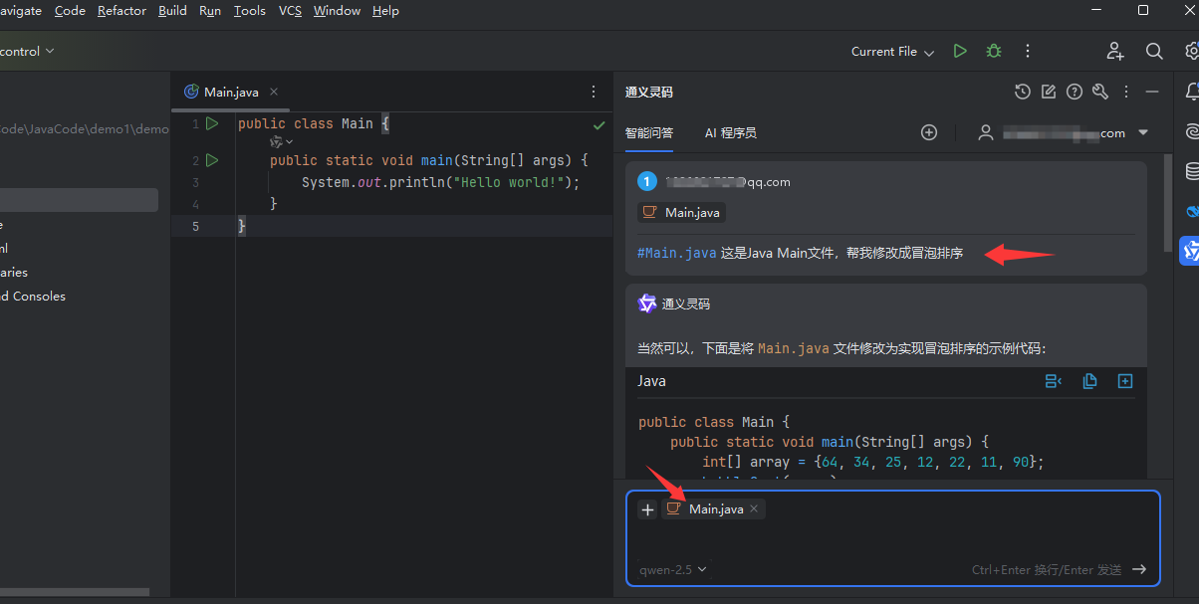Open the wrench settings icon in Lingma panel
The image size is (1199, 604).
(x=1100, y=92)
